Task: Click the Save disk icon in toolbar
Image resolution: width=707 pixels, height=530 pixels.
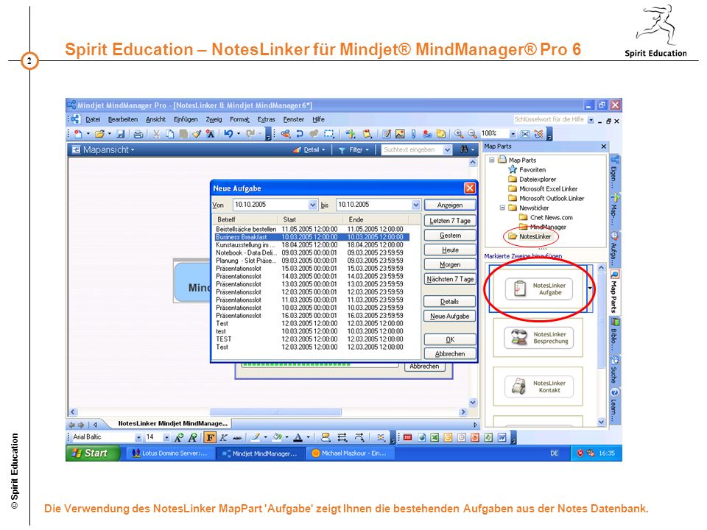Action: (x=120, y=134)
